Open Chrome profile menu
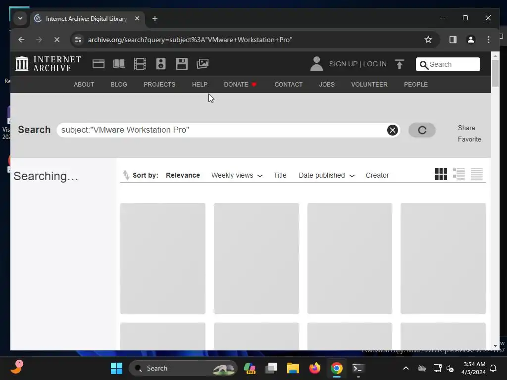This screenshot has width=507, height=380. (x=470, y=40)
